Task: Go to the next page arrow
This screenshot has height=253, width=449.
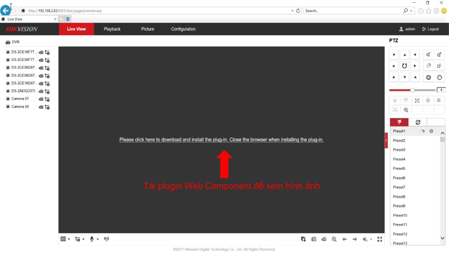Action: (x=355, y=239)
